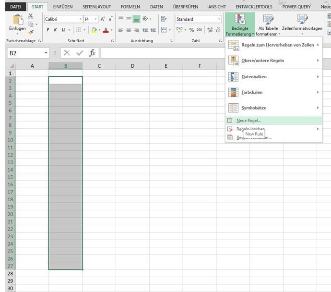
Task: Align text to middle icon
Action: [x=129, y=19]
